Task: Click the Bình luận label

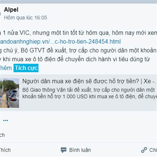Action: (80, 150)
